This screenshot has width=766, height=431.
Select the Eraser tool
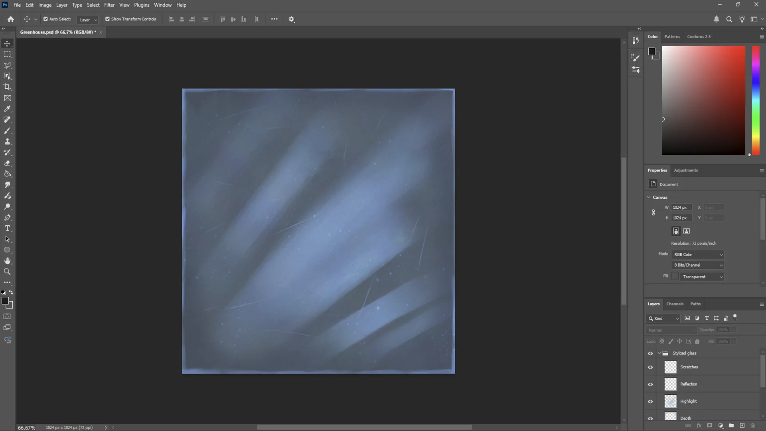[x=7, y=163]
